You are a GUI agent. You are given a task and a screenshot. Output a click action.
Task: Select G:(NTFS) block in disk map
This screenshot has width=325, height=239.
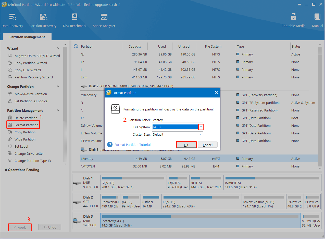[133, 182]
